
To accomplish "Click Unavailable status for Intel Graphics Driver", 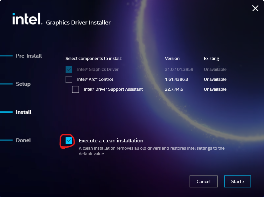I will (x=215, y=69).
